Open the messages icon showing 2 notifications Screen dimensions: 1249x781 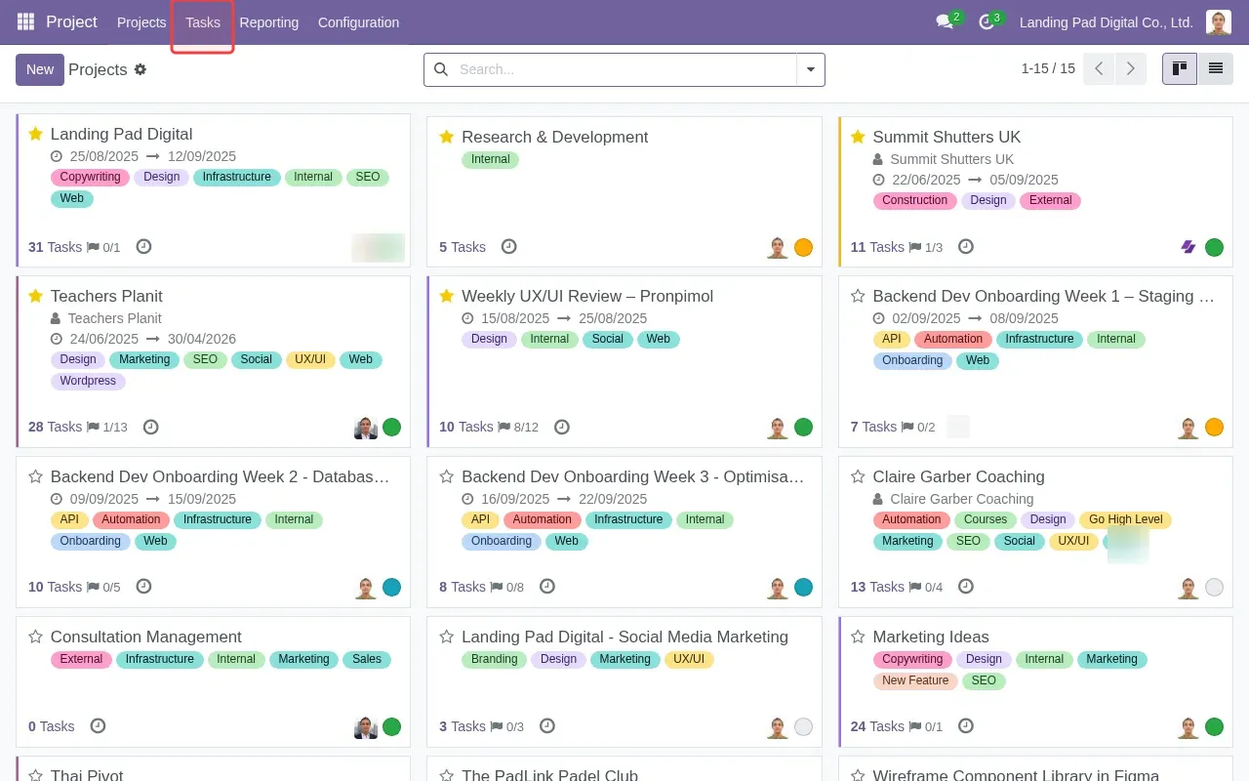point(943,21)
